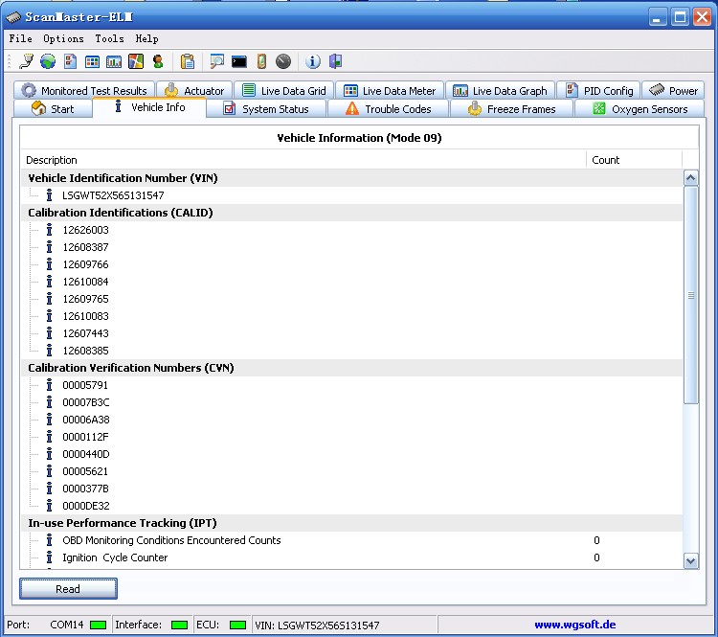This screenshot has width=718, height=637.
Task: Click the scrollbar up arrow
Action: click(691, 178)
